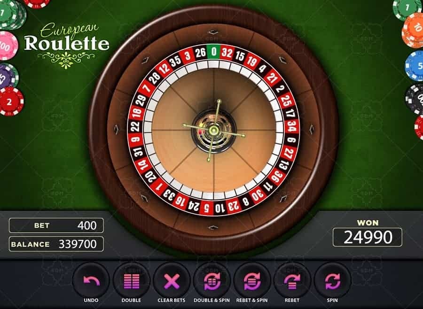The width and height of the screenshot is (423, 309).
Task: Choose the black chip on right edge
Action: [x=415, y=99]
